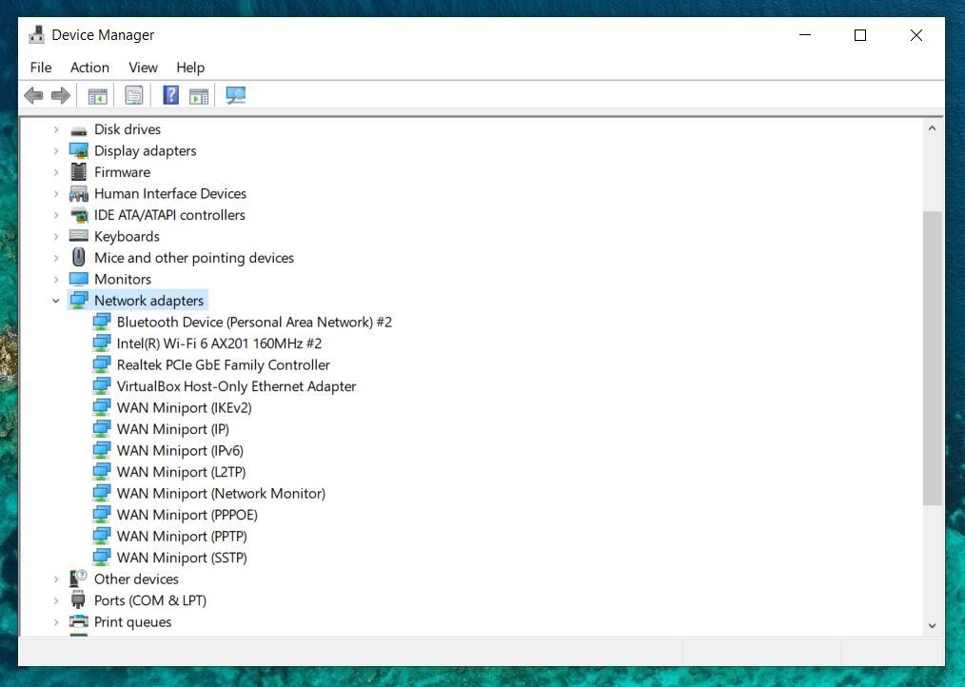The height and width of the screenshot is (687, 965).
Task: Click icon of VirtualBox Host-Only Ethernet Adapter
Action: tap(102, 386)
